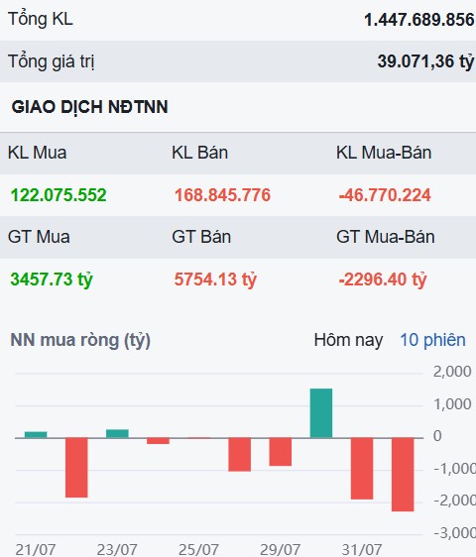Click the 'GT Mua' column header
This screenshot has width=476, height=557.
(39, 237)
